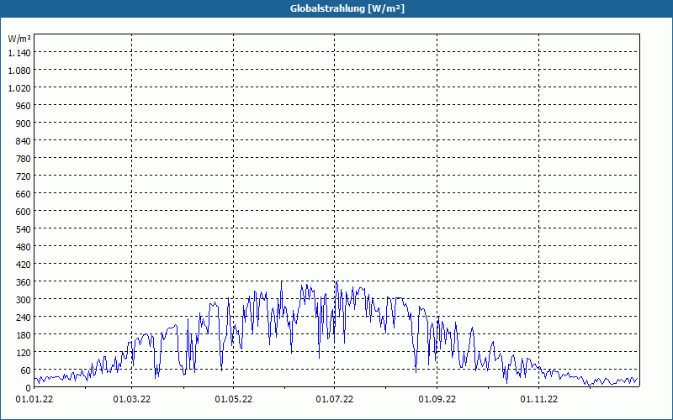This screenshot has width=673, height=420.
Task: Select the 1.140 y-axis label
Action: point(19,53)
